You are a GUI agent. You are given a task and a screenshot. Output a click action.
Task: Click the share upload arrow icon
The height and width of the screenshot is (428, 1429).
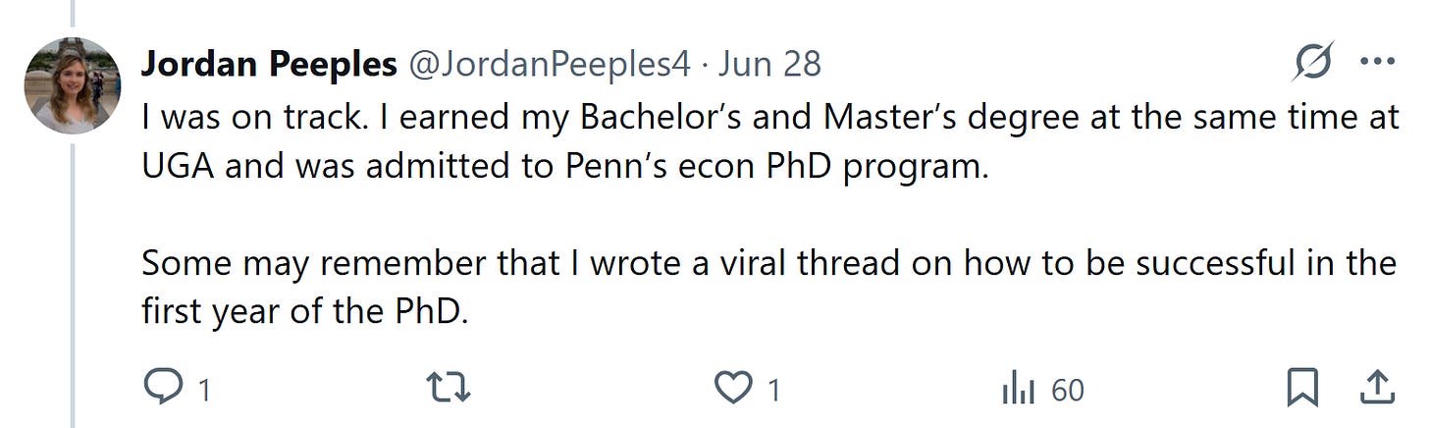click(1377, 390)
